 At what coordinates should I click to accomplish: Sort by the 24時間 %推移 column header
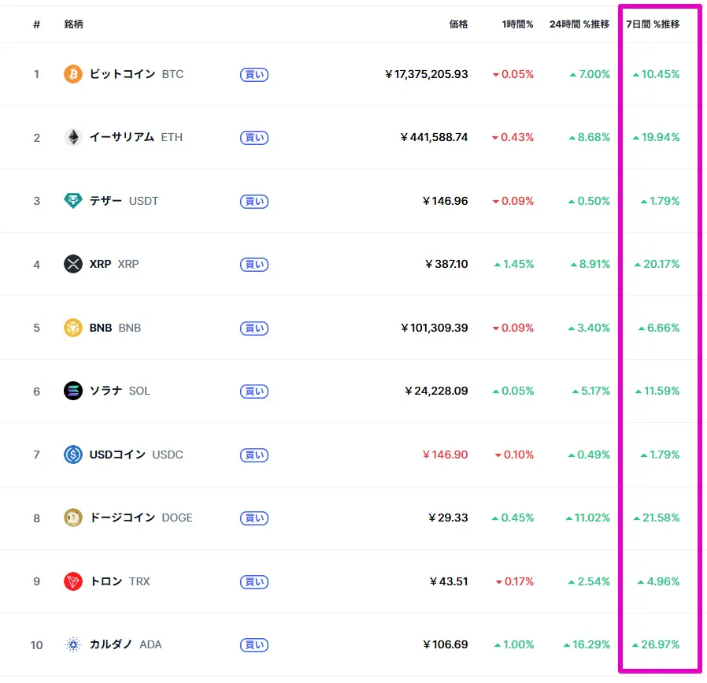(x=579, y=24)
